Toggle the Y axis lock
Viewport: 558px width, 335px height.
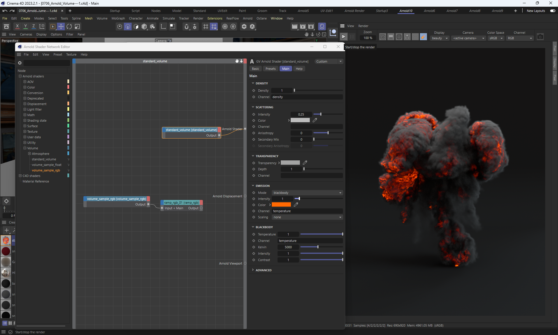coord(26,26)
